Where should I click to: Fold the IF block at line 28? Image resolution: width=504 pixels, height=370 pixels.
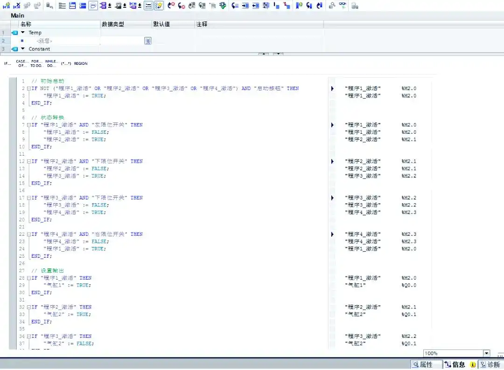click(28, 278)
